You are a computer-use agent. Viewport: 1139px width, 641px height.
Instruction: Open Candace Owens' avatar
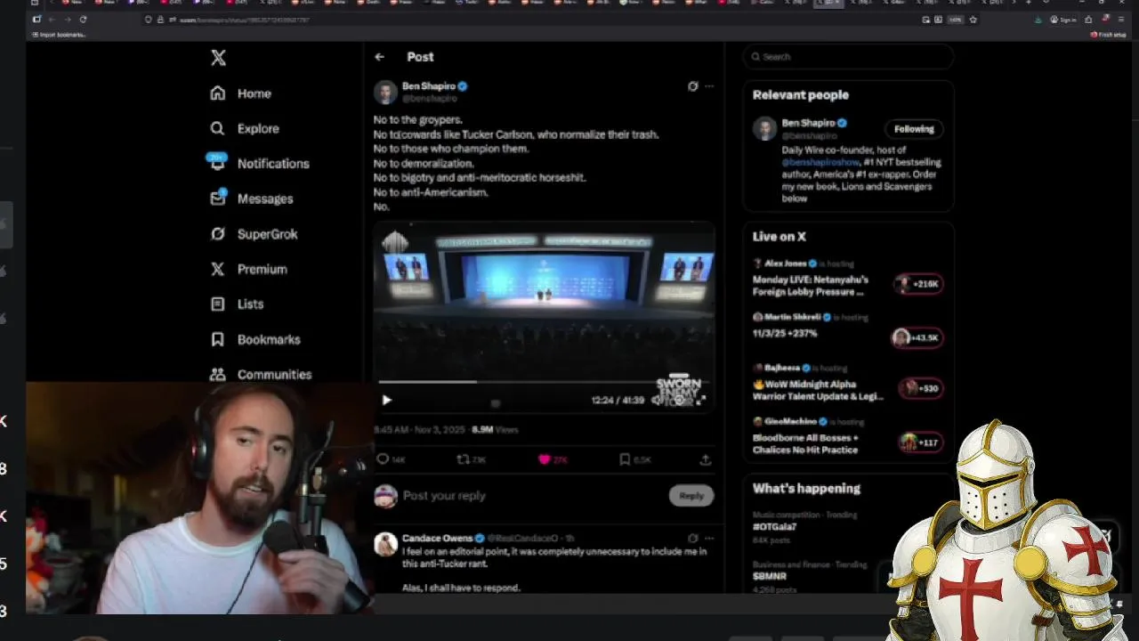[x=385, y=545]
